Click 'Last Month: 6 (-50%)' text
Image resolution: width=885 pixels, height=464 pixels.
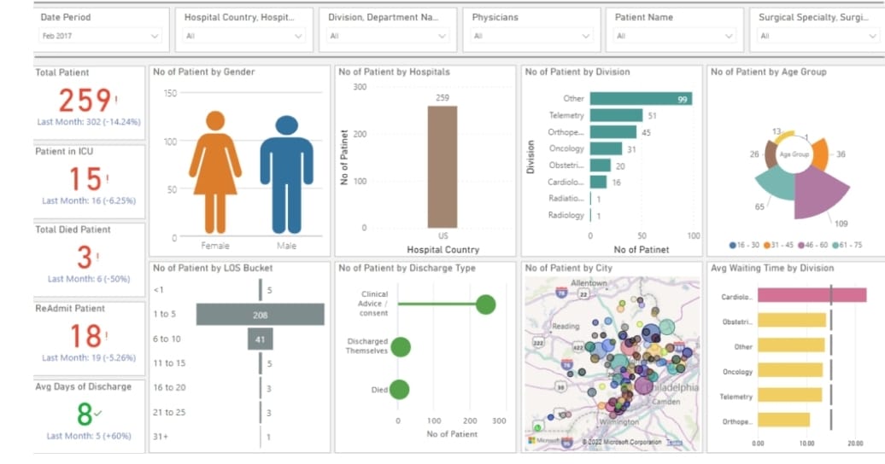coord(89,279)
